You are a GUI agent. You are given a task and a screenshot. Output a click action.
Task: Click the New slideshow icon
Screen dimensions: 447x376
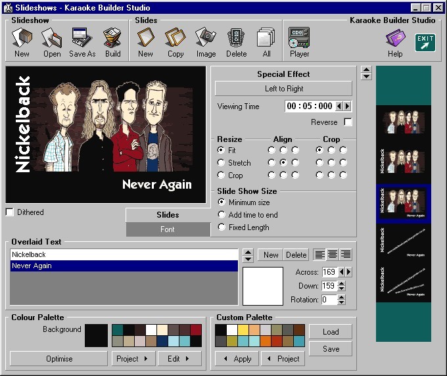pyautogui.click(x=22, y=41)
